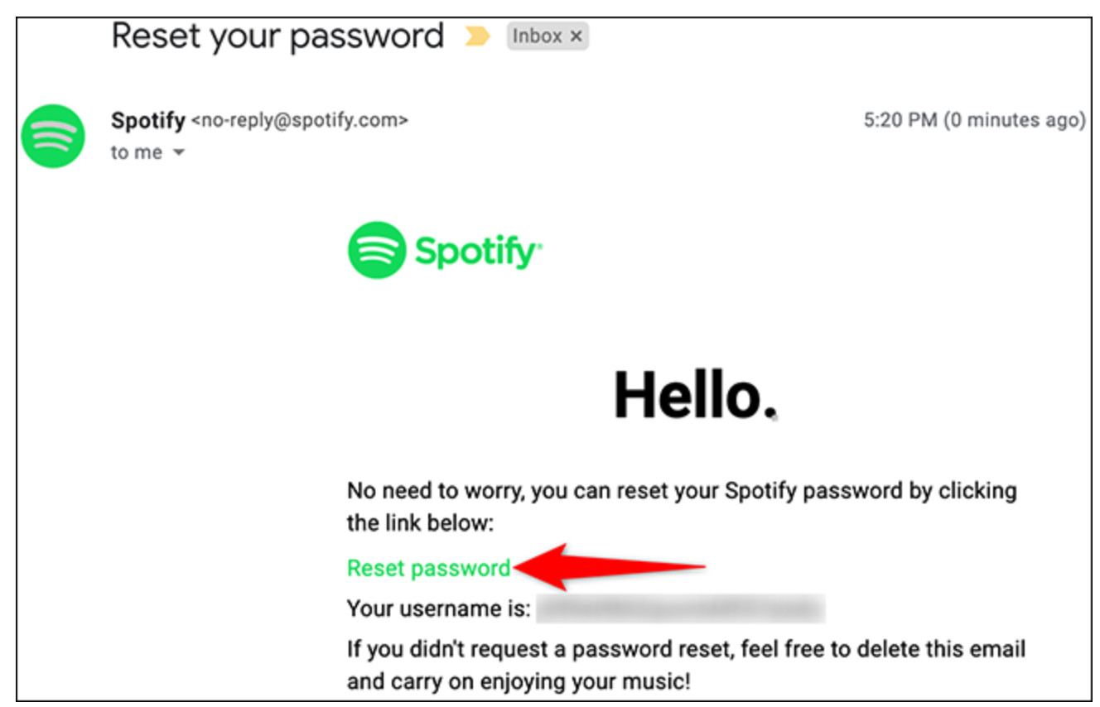Open the green "Reset password" link
This screenshot has height=707, width=1100.
pos(428,568)
